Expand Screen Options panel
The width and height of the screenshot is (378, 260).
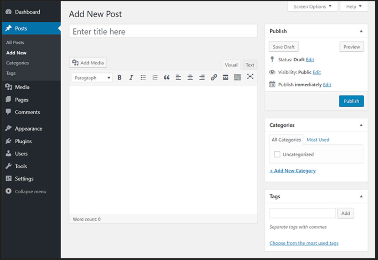(x=312, y=7)
